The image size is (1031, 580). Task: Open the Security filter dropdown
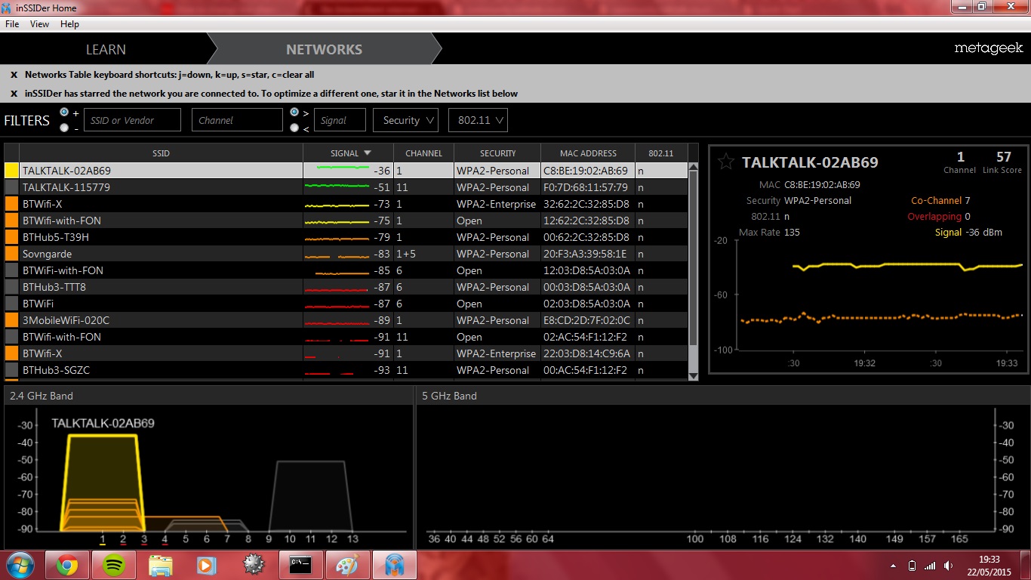405,120
